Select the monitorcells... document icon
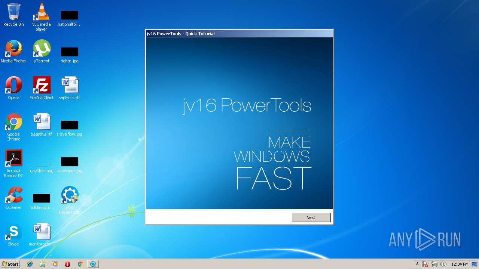The image size is (479, 269). [x=42, y=235]
